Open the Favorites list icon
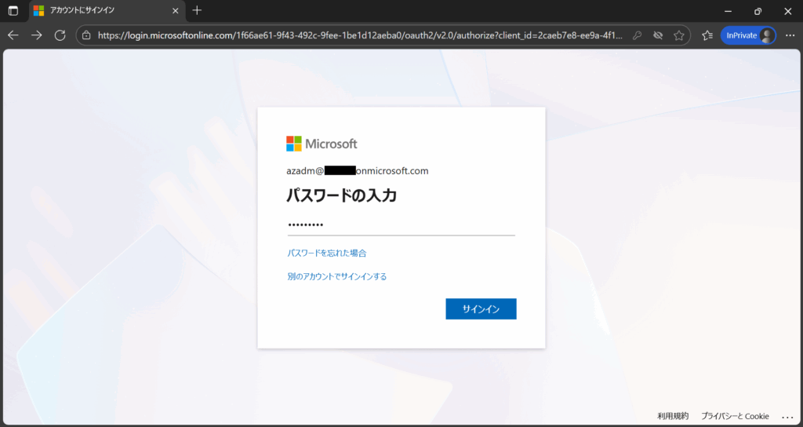 tap(707, 35)
